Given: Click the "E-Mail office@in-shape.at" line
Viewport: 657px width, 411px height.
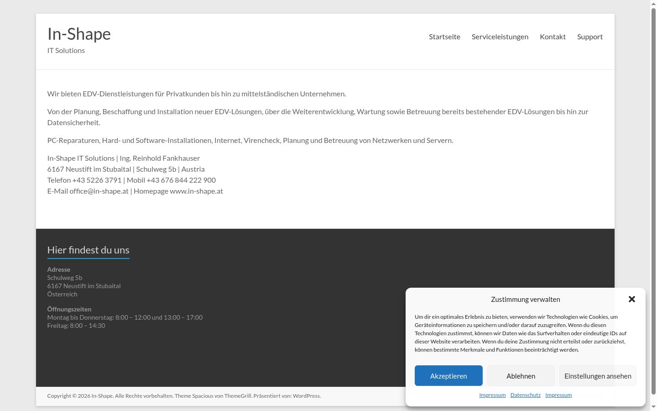Looking at the screenshot, I should coord(135,191).
